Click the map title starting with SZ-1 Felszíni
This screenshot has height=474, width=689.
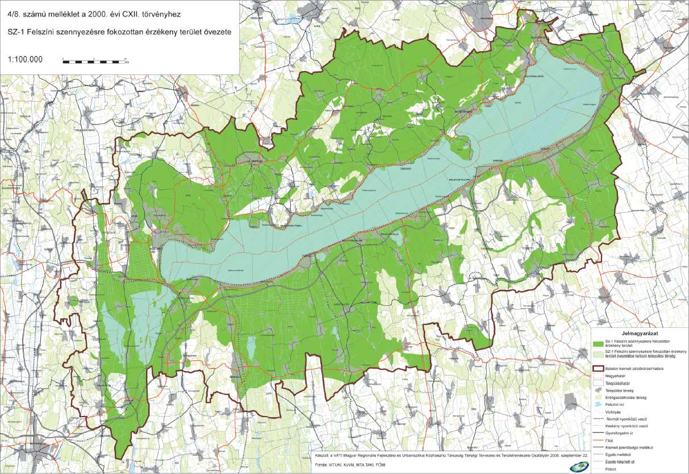(120, 32)
